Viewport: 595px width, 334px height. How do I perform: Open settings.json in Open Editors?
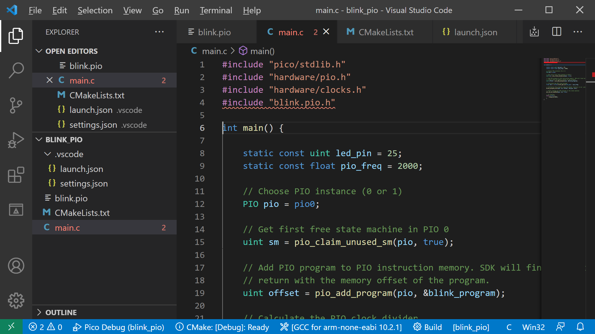tap(104, 125)
